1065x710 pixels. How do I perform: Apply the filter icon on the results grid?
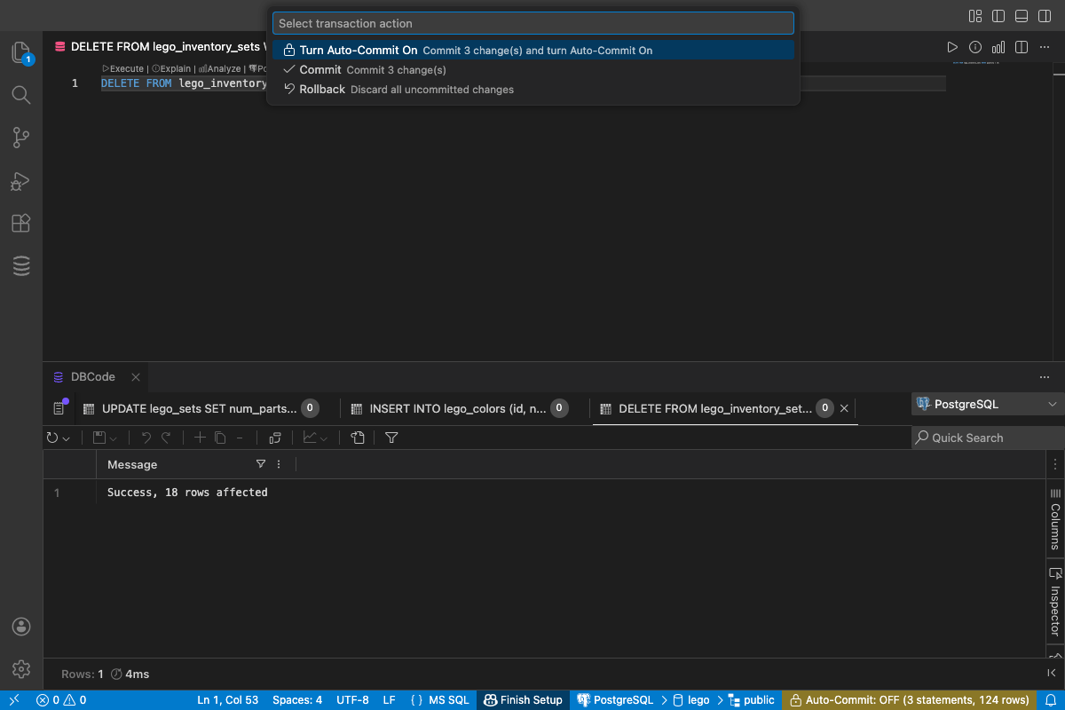391,437
